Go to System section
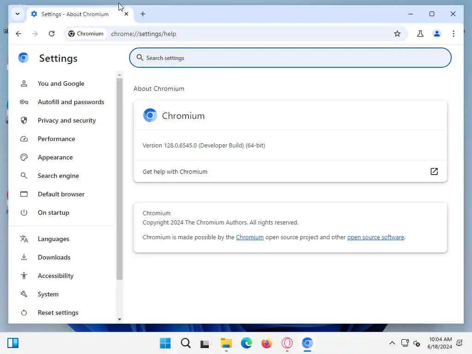This screenshot has width=472, height=354. 48,294
